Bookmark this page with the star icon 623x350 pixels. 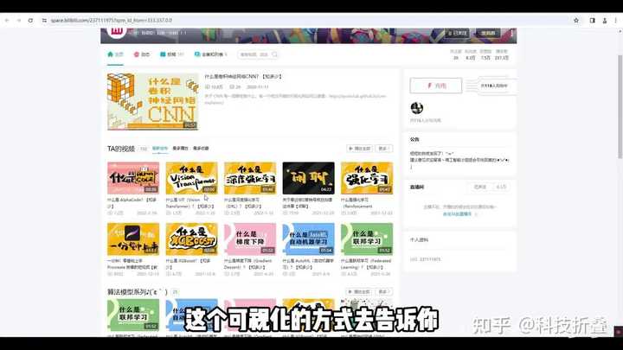(x=576, y=19)
